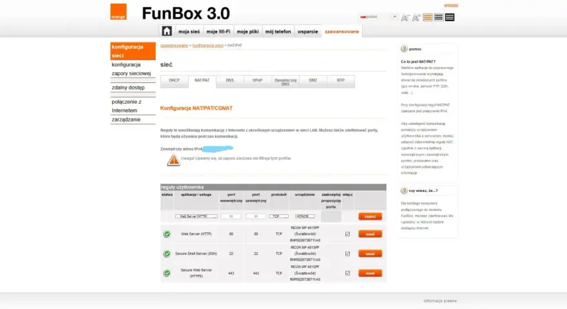Select the black high-contrast theme icon
The image size is (567, 309).
point(450,17)
